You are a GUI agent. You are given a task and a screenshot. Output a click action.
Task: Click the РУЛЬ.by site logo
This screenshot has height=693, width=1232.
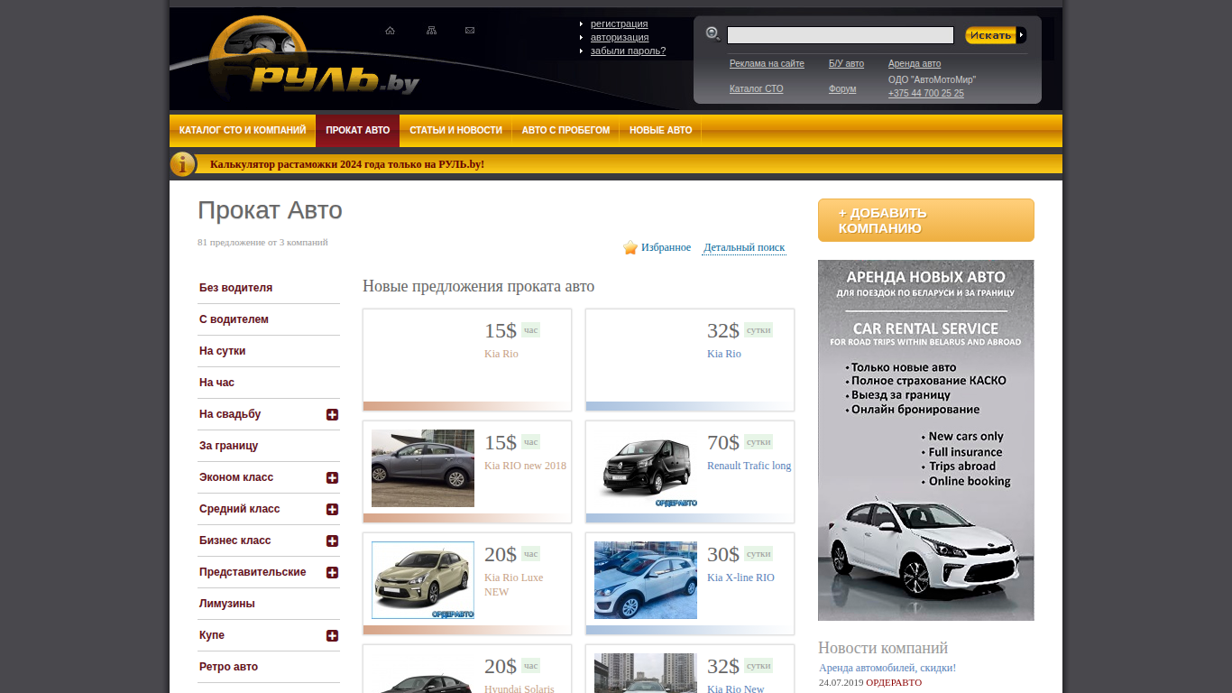[316, 59]
